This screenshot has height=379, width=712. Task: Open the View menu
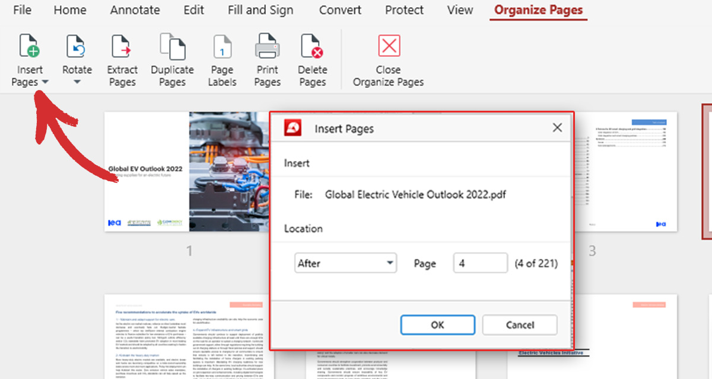(x=459, y=10)
